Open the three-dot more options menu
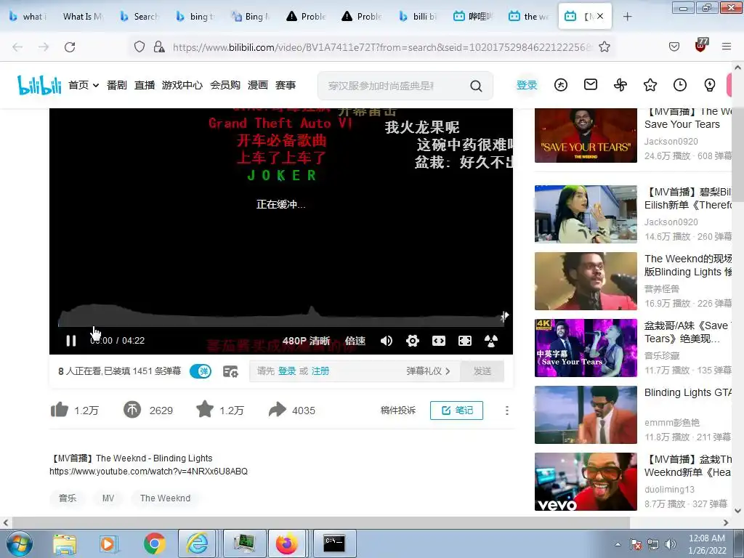 (506, 411)
